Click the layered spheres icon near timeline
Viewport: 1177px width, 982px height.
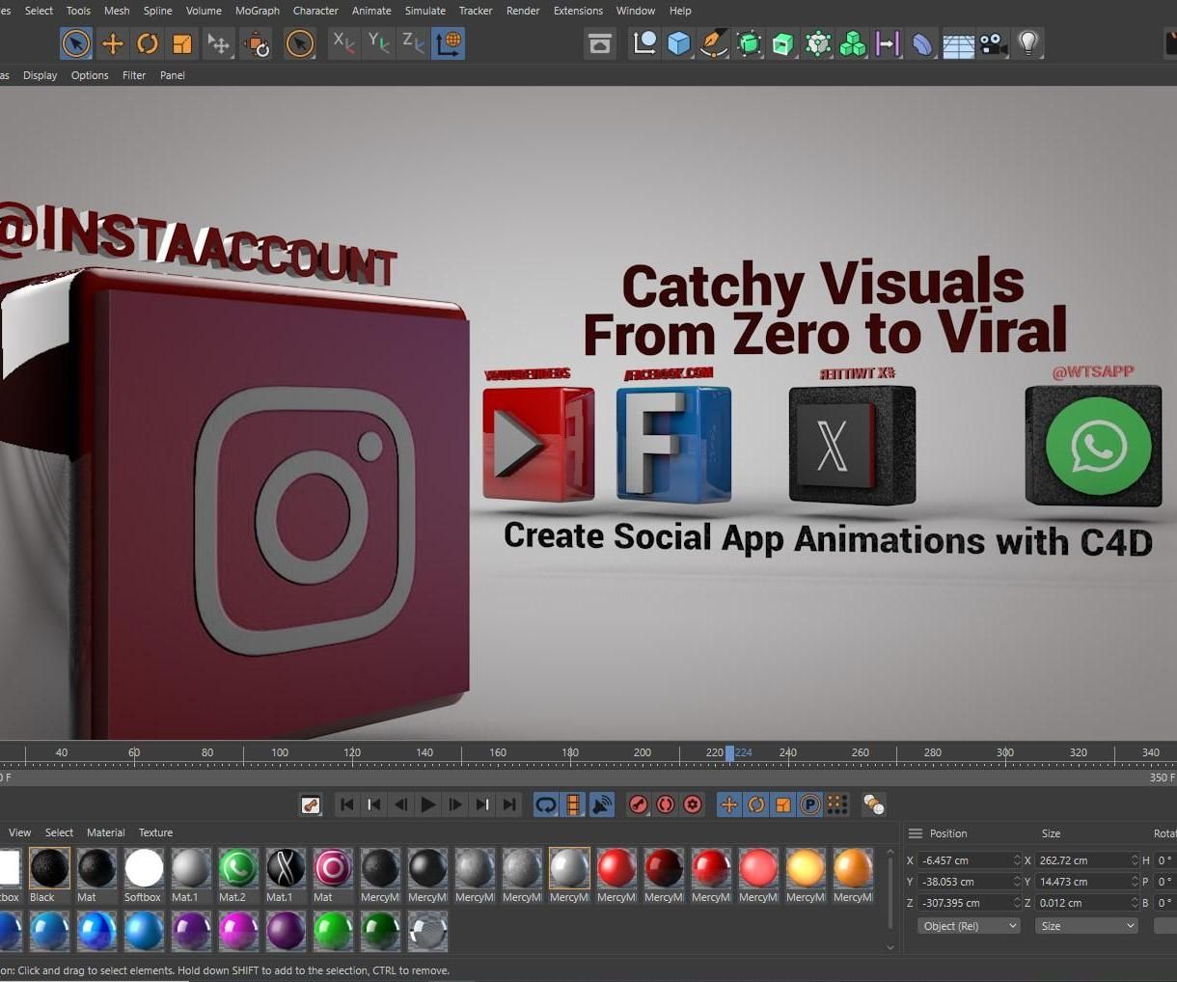pos(874,805)
